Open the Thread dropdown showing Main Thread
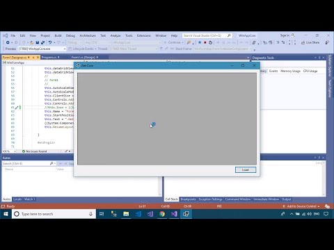This screenshot has height=250, width=334. coord(134,49)
